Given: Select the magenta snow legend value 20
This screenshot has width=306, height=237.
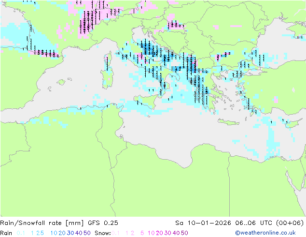Looking at the screenshot, I should pyautogui.click(x=159, y=233).
